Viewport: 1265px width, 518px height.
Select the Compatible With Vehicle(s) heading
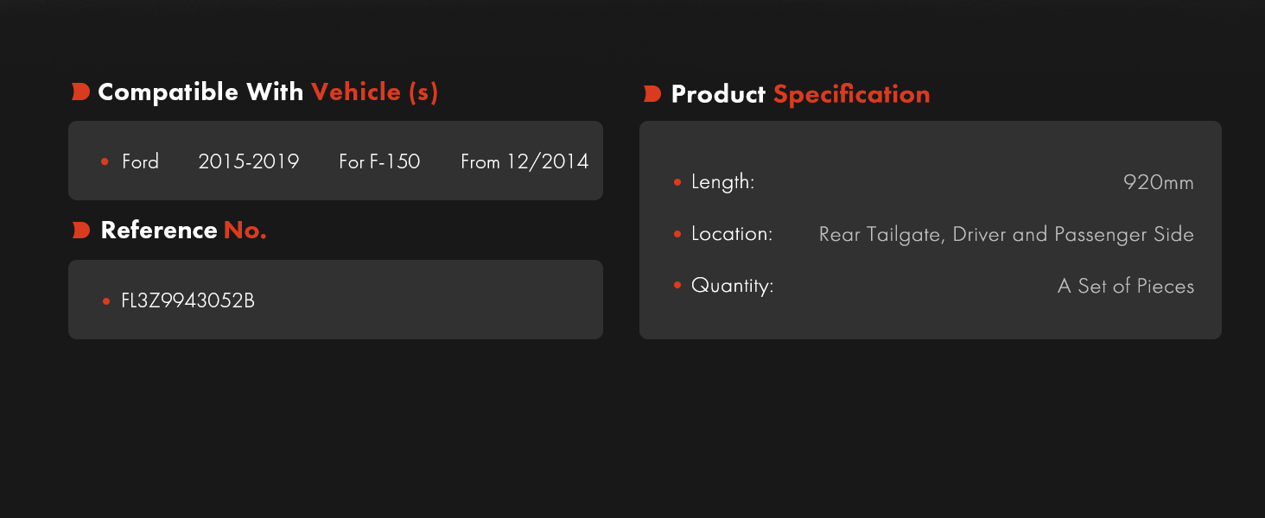coord(268,92)
